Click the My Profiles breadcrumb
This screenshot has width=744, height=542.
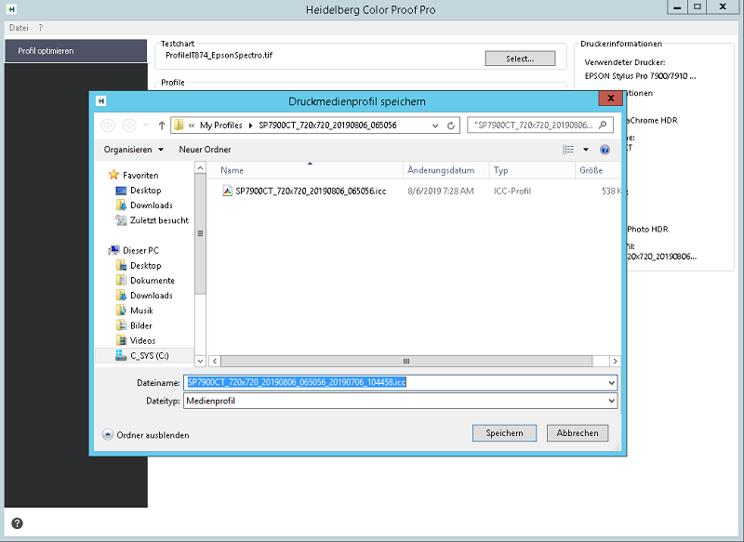(x=221, y=126)
